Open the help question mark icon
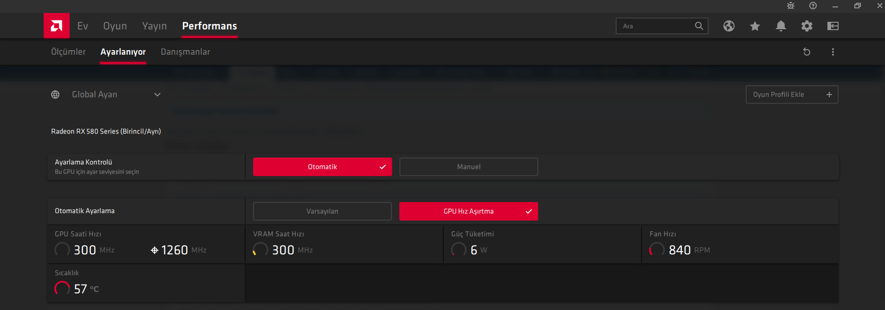Image resolution: width=885 pixels, height=310 pixels. [x=813, y=6]
